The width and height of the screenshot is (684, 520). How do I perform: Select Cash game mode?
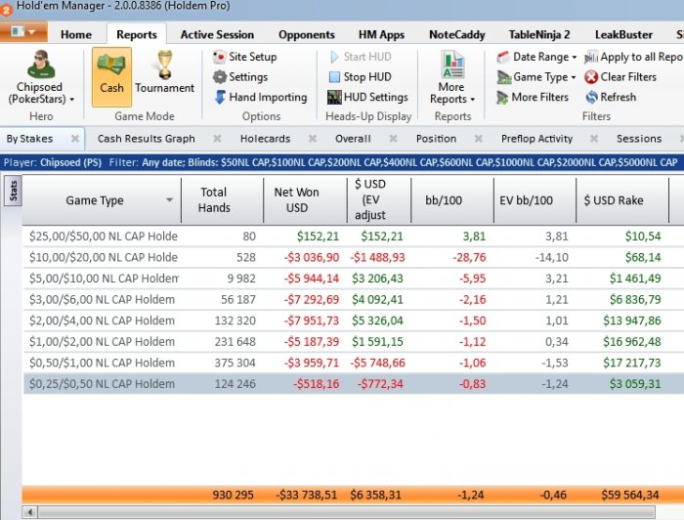[x=111, y=77]
